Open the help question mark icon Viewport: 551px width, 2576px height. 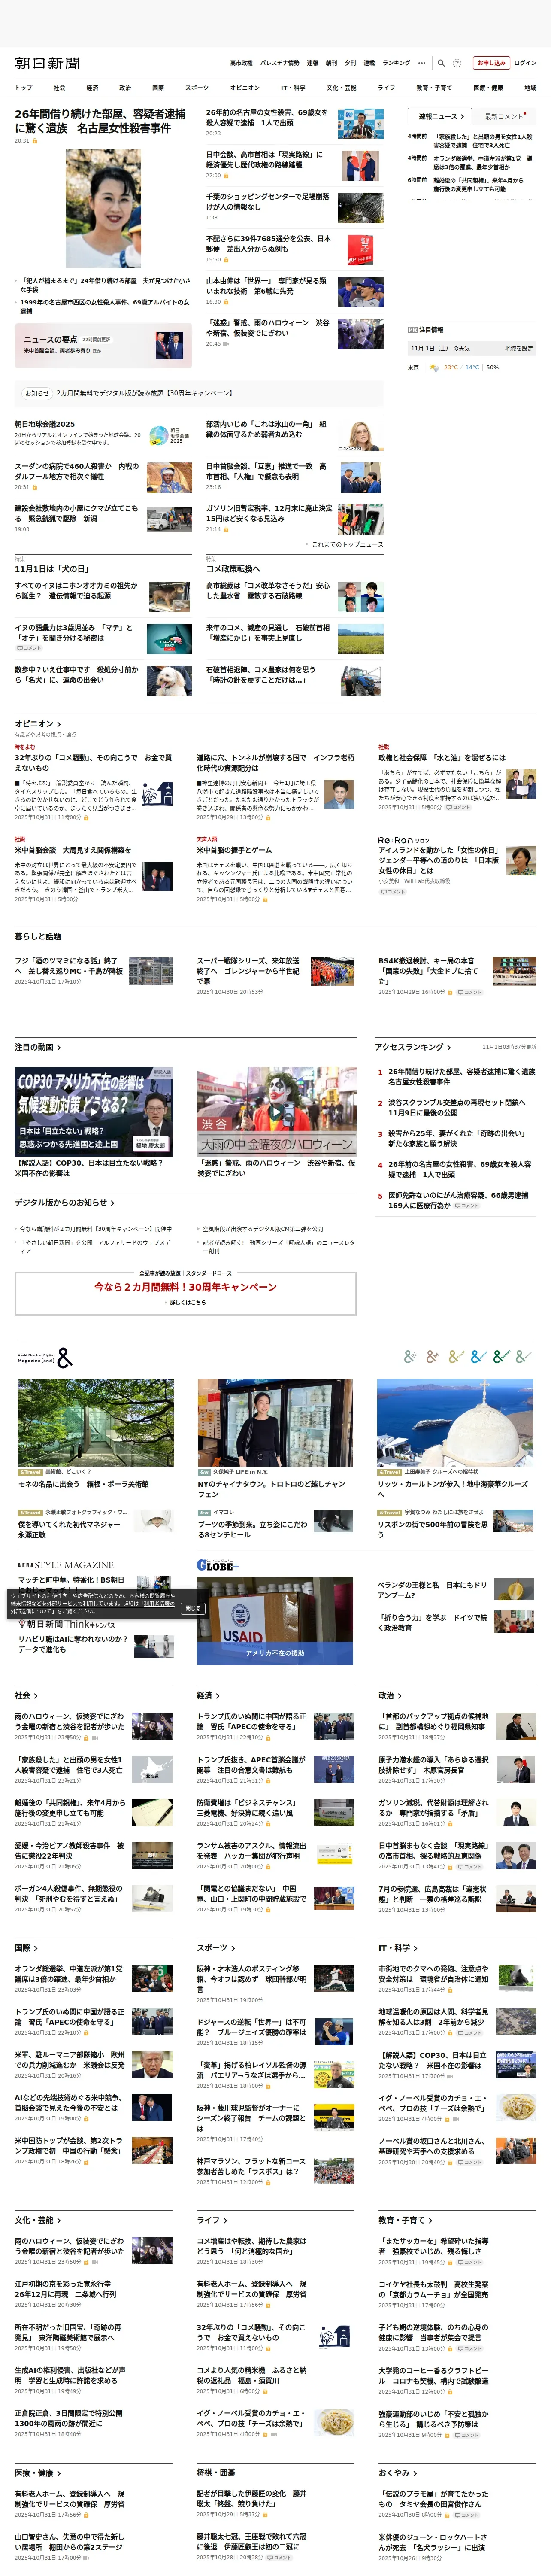(457, 63)
